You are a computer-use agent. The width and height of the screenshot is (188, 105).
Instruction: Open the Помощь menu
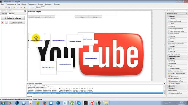pyautogui.click(x=56, y=4)
